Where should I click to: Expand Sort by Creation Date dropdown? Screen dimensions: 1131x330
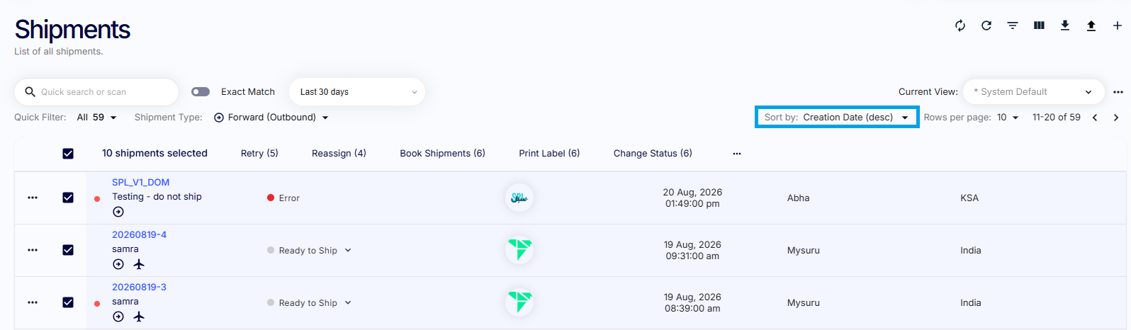tap(837, 118)
